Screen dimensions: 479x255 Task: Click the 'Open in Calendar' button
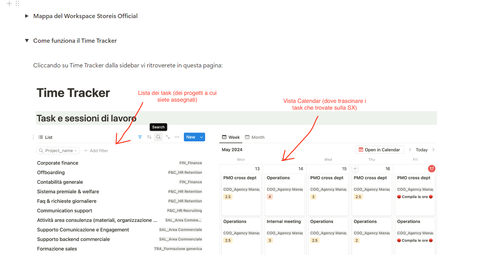(x=379, y=149)
